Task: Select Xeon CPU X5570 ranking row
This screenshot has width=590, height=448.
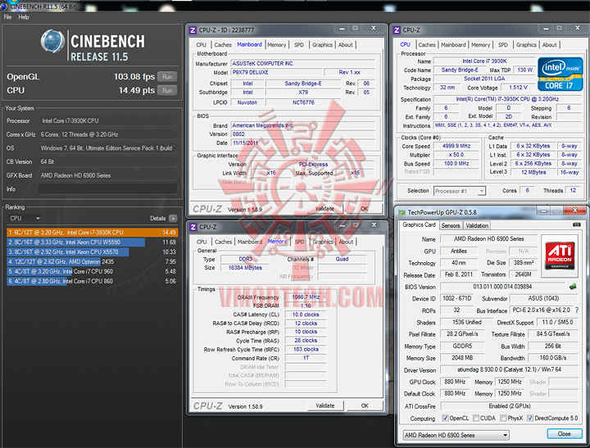Action: [x=92, y=252]
